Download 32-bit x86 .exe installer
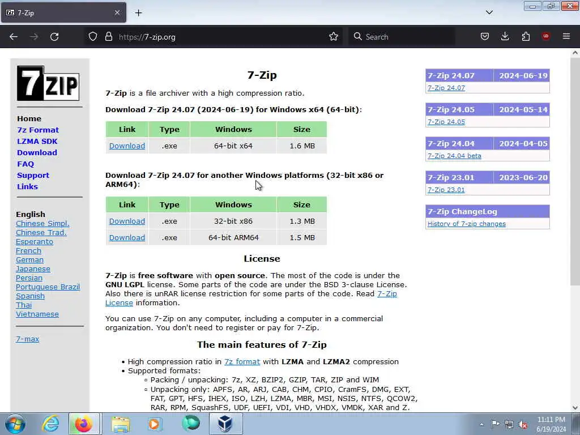Image resolution: width=580 pixels, height=435 pixels. (127, 221)
